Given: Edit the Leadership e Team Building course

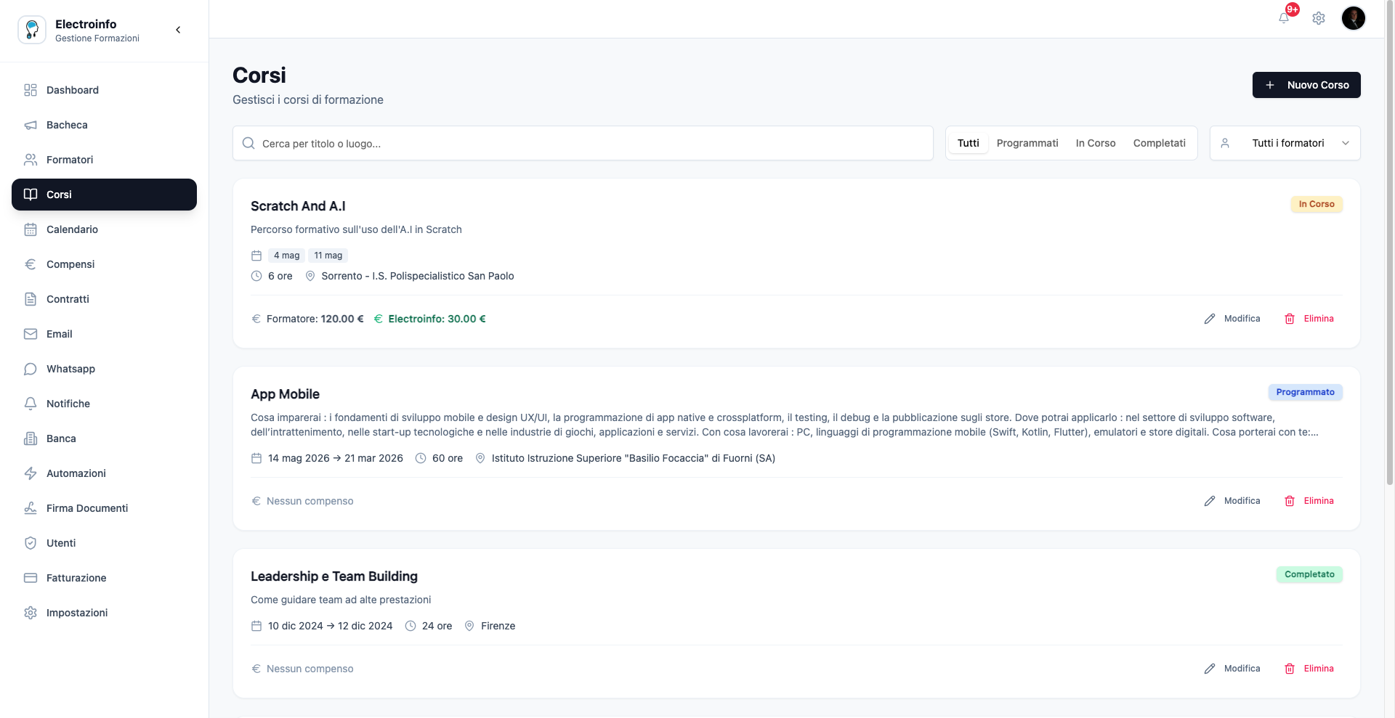Looking at the screenshot, I should [1232, 669].
